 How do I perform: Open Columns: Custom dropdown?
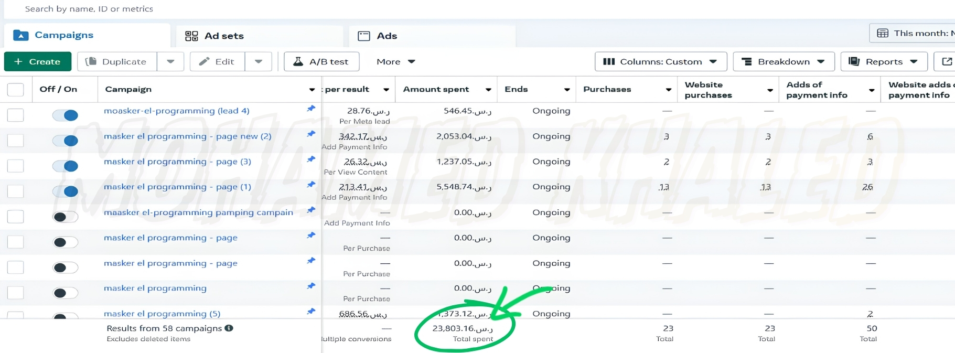click(x=661, y=61)
